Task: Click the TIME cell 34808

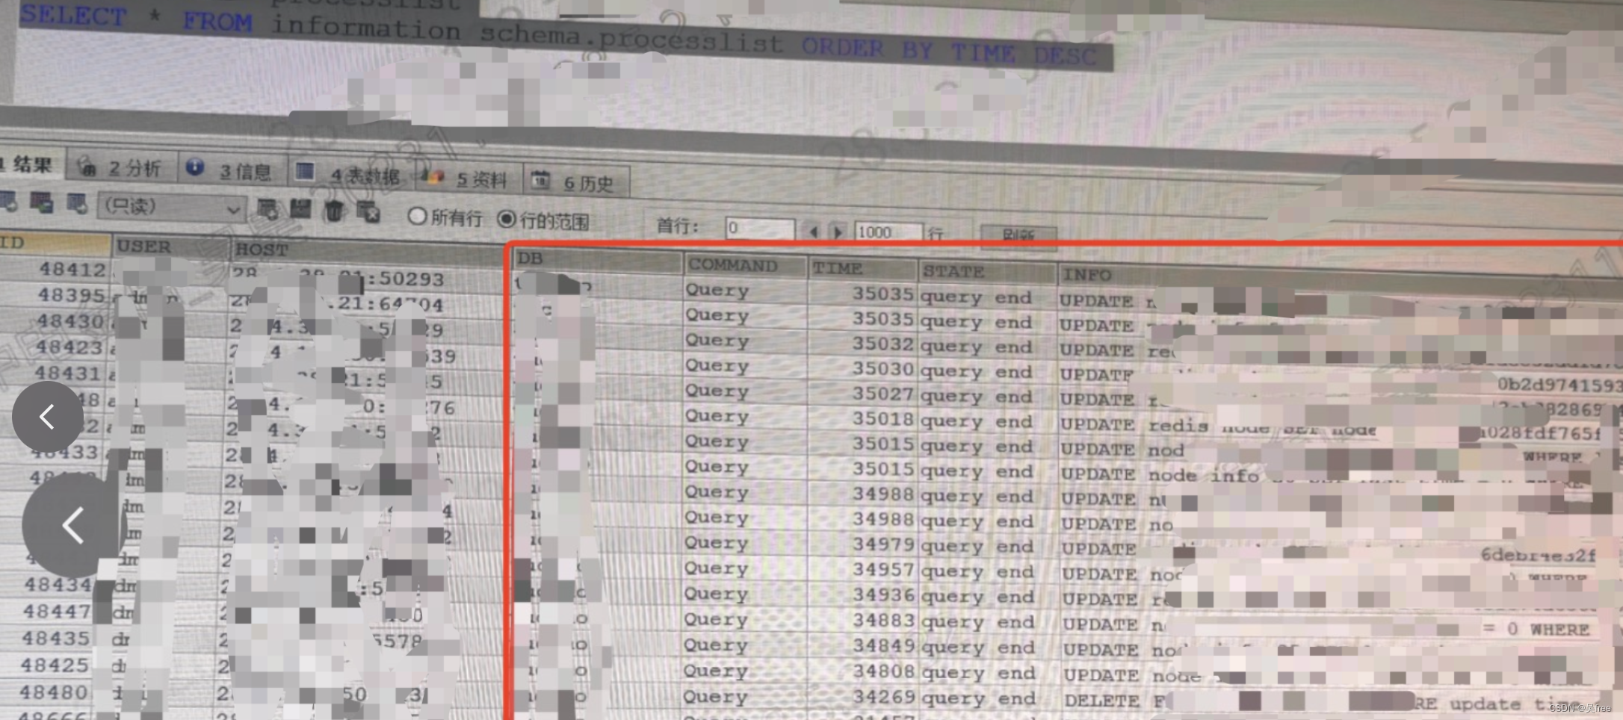Action: click(x=883, y=671)
